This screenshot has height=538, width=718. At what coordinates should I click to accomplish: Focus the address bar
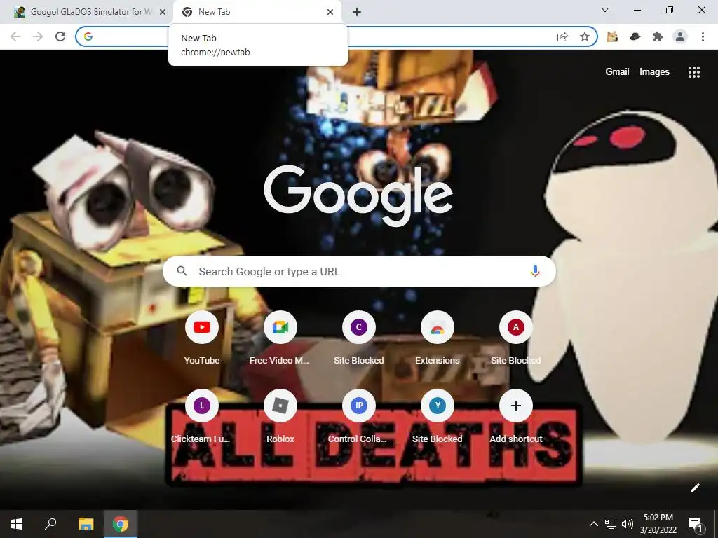tap(337, 36)
